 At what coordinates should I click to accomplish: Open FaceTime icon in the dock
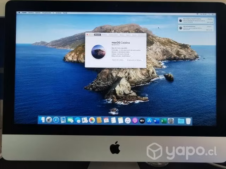coord(70,120)
